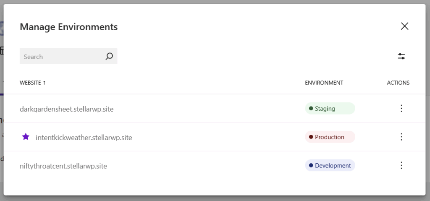Click the Actions column header
The image size is (430, 201).
click(398, 83)
